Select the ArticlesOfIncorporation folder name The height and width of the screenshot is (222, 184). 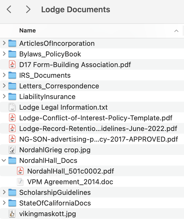[x=57, y=43]
